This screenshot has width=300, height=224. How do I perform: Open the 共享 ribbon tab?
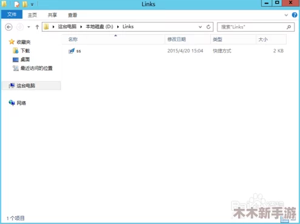[x=52, y=15]
